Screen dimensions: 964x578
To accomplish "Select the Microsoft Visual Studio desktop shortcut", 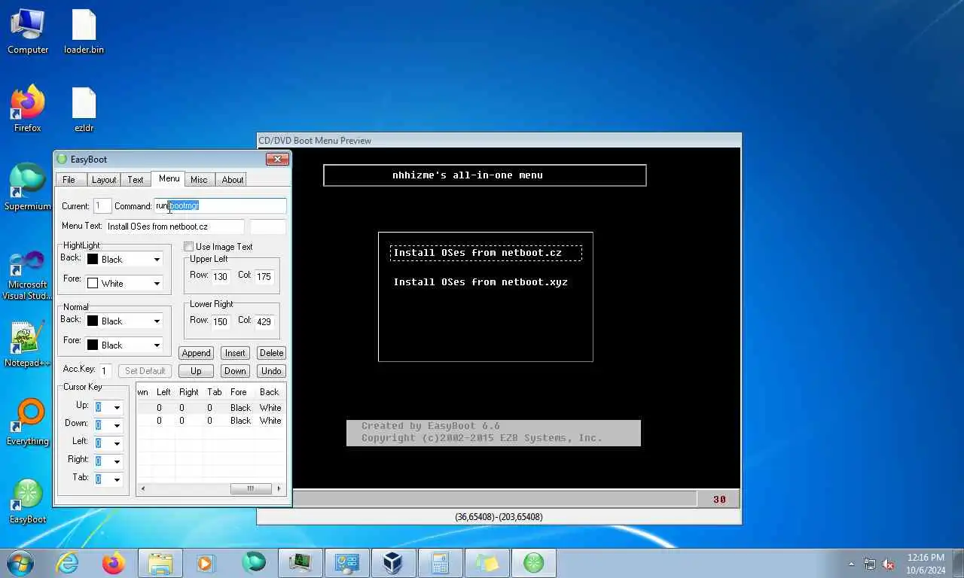I will click(28, 275).
